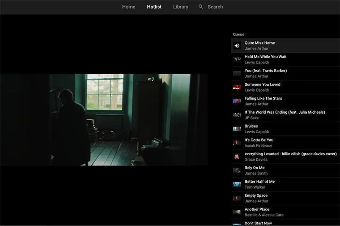Click the Isaiah Firebrace artist name
The width and height of the screenshot is (340, 226).
pyautogui.click(x=258, y=146)
